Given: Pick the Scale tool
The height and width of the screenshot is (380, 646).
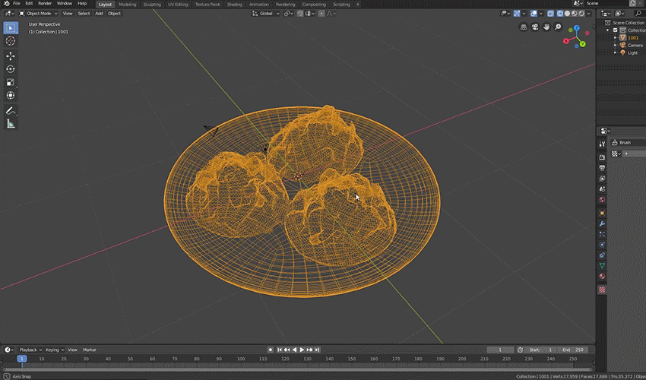Looking at the screenshot, I should (11, 82).
